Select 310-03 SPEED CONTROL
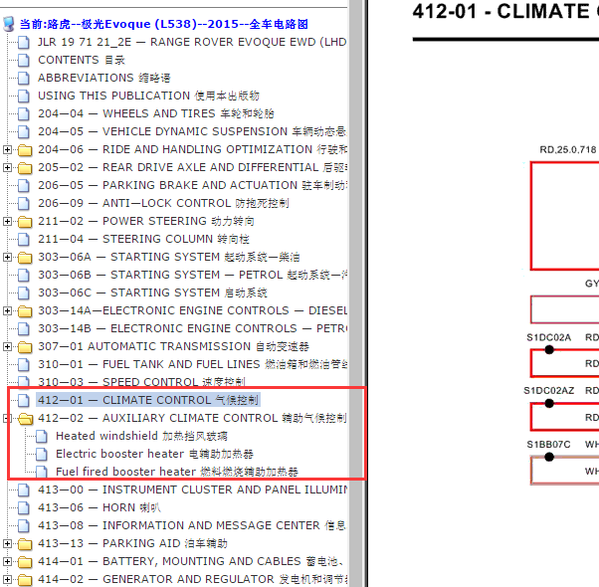Image resolution: width=599 pixels, height=587 pixels. 141,382
